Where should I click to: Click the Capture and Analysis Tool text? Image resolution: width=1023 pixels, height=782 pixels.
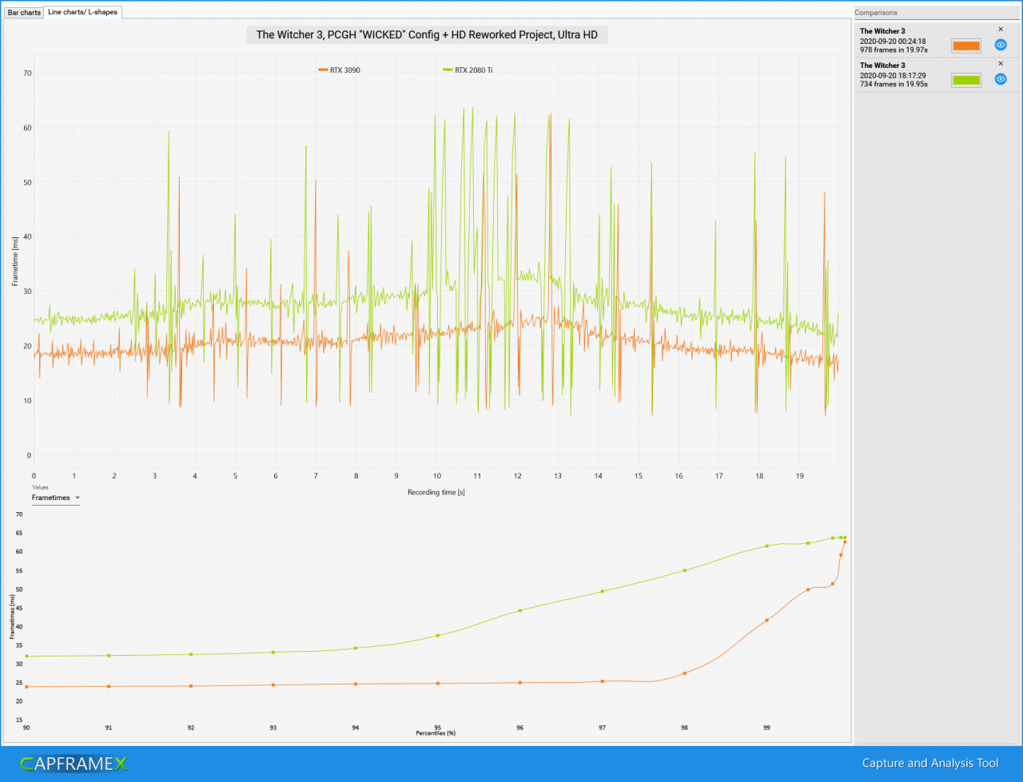(x=930, y=763)
